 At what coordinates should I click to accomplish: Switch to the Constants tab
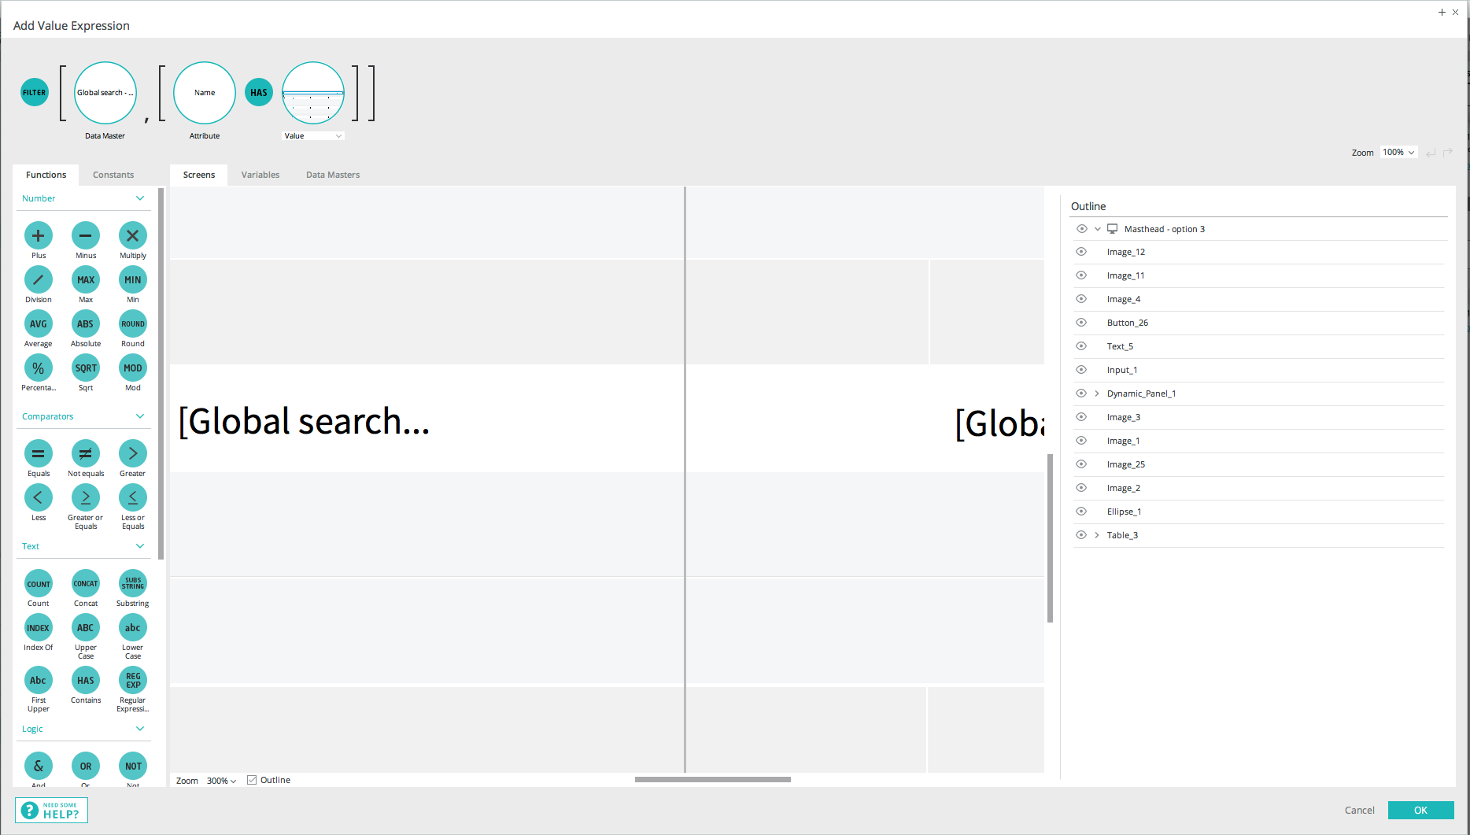[113, 175]
